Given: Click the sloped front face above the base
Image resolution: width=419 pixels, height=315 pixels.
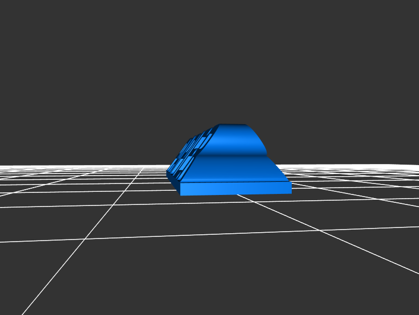Looking at the screenshot, I should [x=236, y=169].
